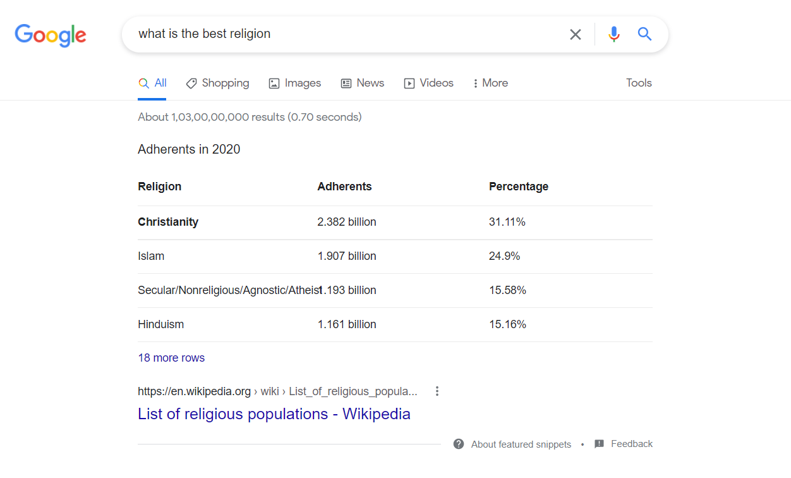Click inside the search input field
Image resolution: width=791 pixels, height=478 pixels.
click(x=347, y=34)
